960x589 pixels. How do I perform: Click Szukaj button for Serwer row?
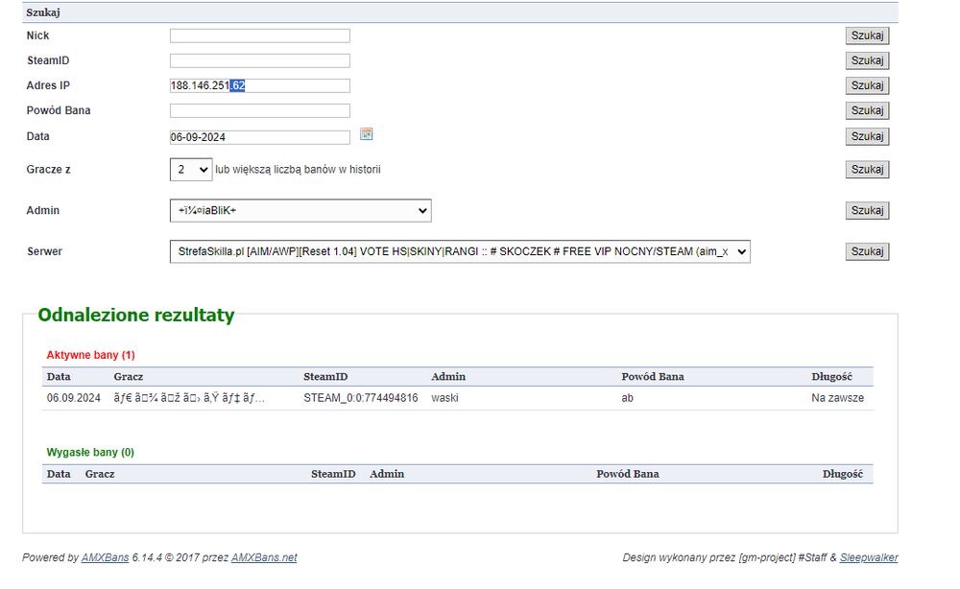[x=867, y=251]
